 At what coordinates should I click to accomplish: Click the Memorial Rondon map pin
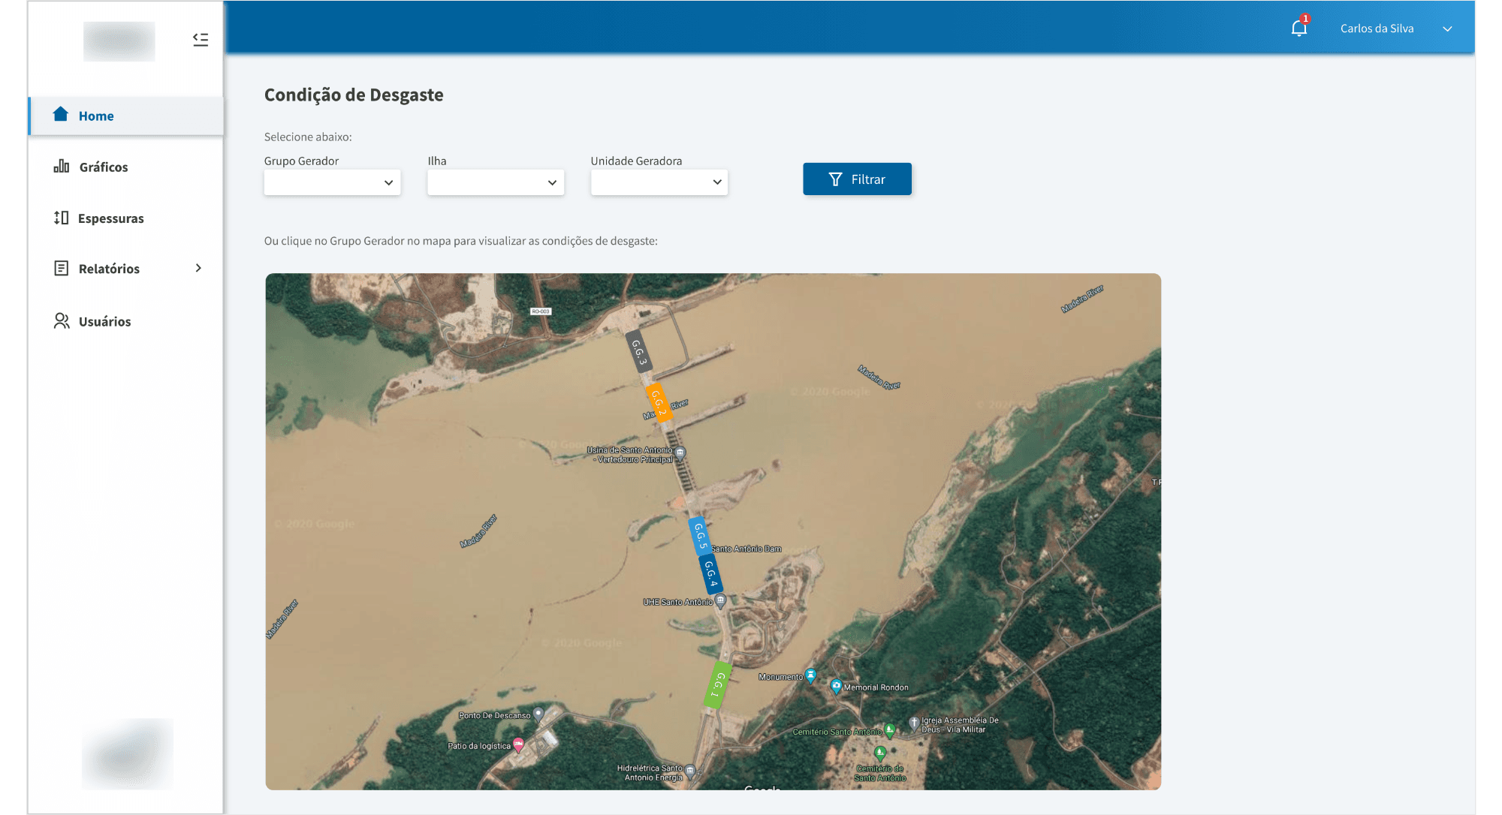coord(836,686)
